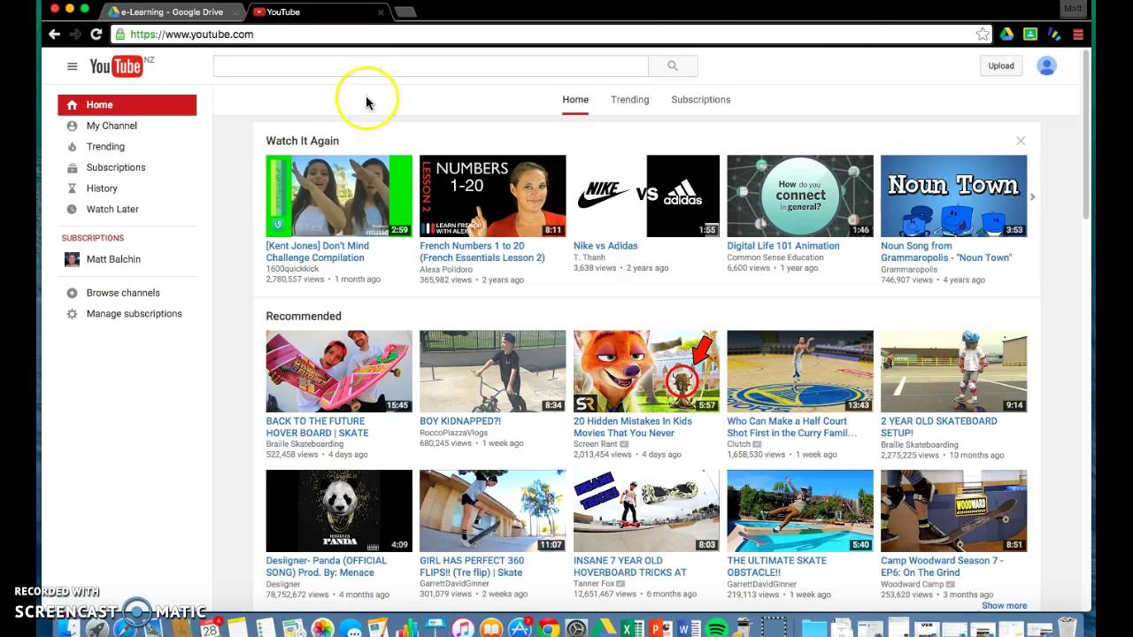Select Home in the sidebar
The image size is (1133, 637).
coord(127,105)
